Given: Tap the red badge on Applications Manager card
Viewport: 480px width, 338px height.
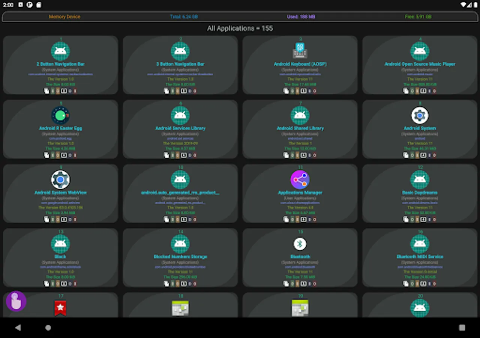Looking at the screenshot, I should pos(315,219).
